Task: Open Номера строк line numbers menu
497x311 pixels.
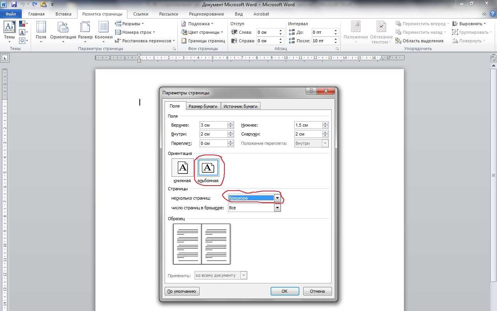Action: (x=135, y=32)
